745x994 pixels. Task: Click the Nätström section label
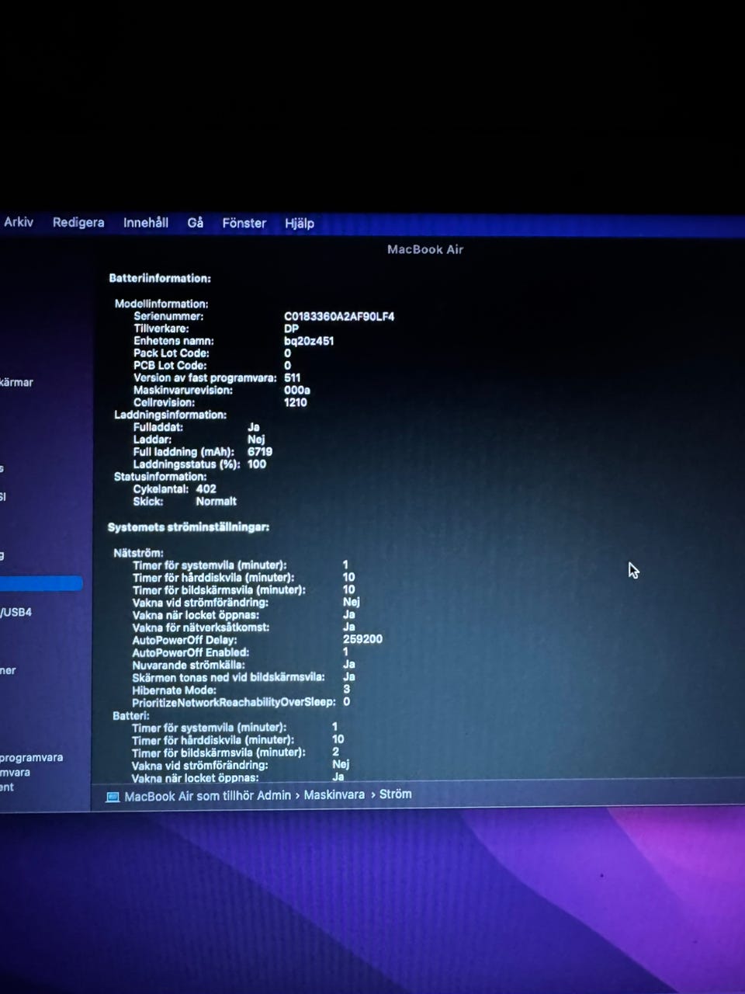tap(138, 553)
